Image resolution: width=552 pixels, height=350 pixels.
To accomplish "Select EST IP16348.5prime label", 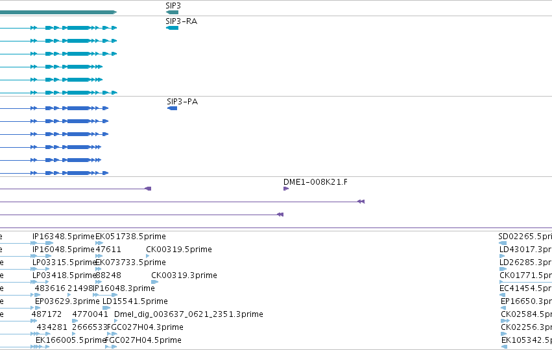I will coord(64,237).
